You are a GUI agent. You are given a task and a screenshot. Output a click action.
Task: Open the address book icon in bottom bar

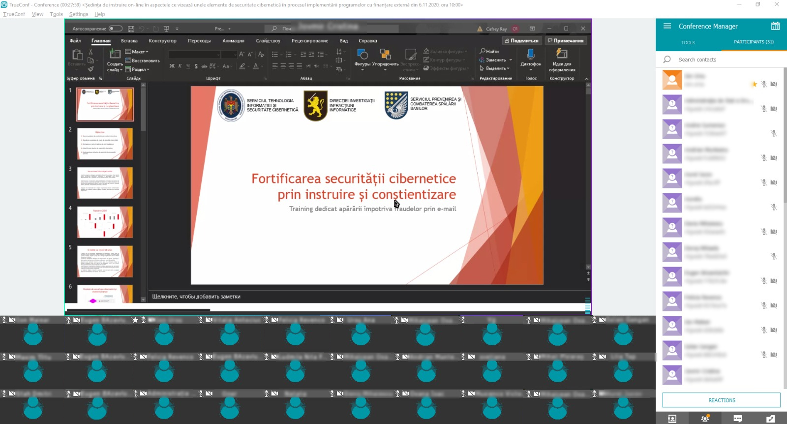(672, 419)
